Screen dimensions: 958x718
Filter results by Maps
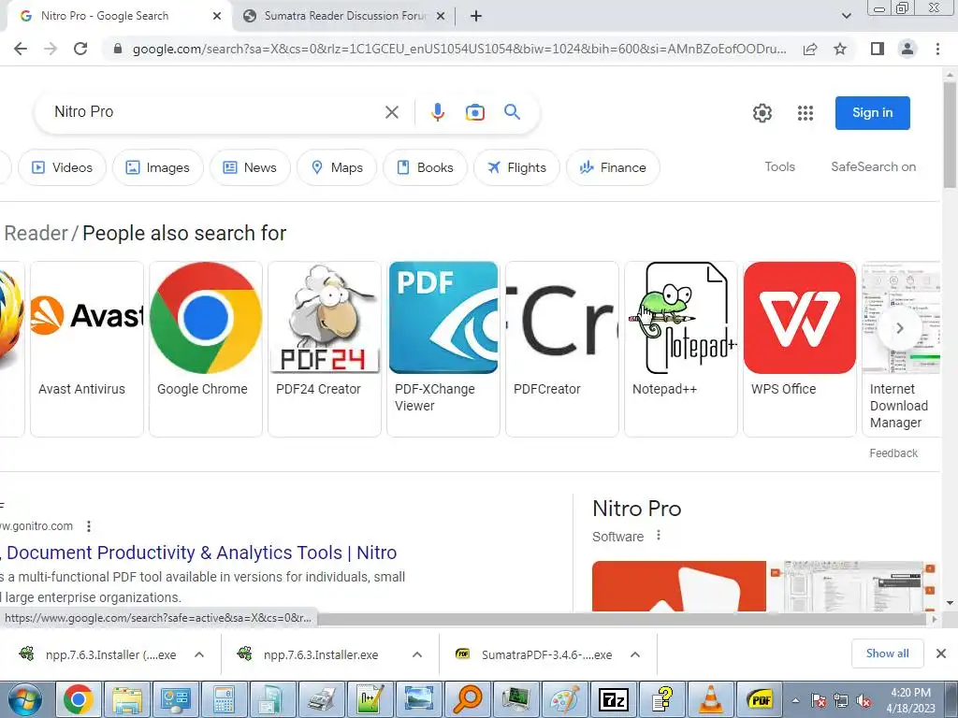pos(337,167)
